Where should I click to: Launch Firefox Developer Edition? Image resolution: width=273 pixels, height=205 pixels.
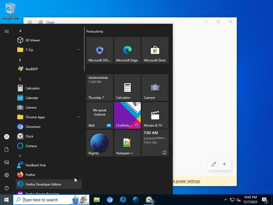49,184
